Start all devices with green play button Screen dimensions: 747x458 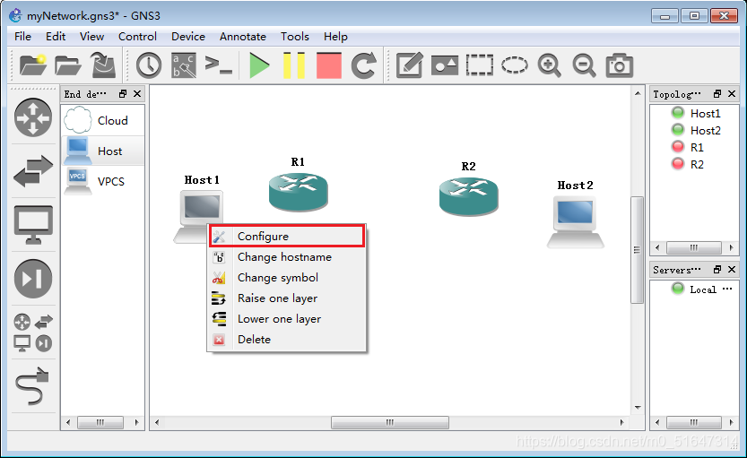coord(260,65)
